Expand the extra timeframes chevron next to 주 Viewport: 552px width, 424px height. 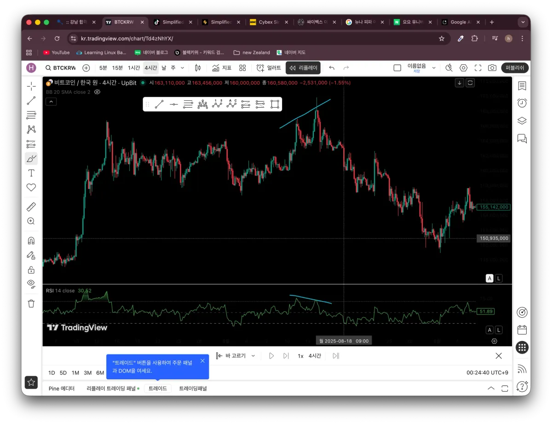tap(181, 68)
